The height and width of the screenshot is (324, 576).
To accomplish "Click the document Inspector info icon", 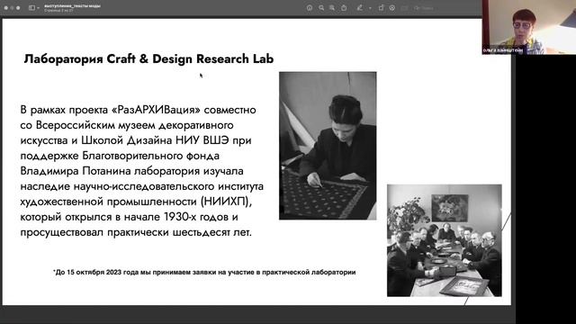I will [x=310, y=8].
